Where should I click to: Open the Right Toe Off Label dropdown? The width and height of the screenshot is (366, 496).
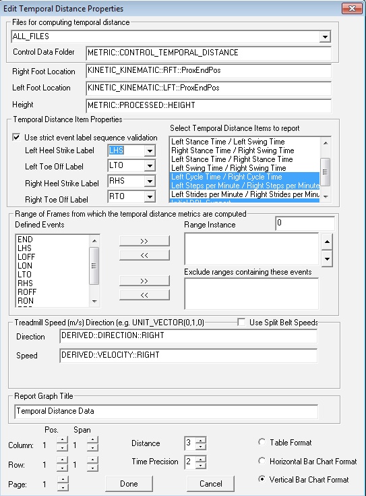click(x=150, y=197)
